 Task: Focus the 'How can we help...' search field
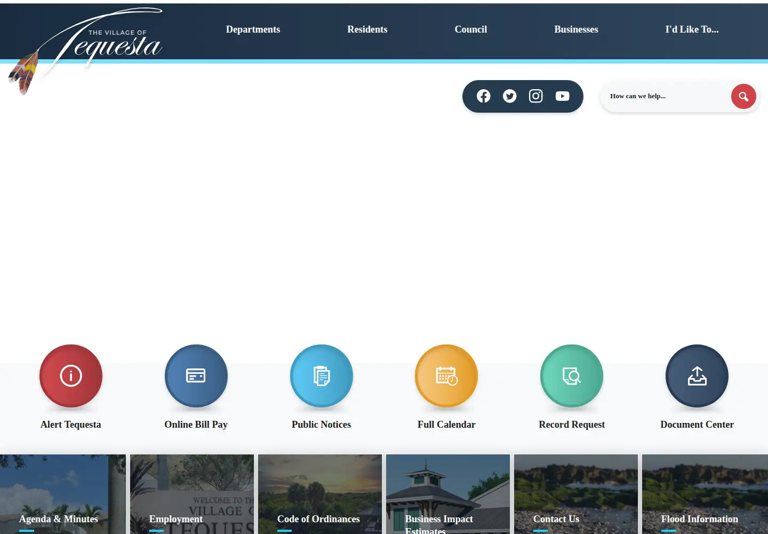click(667, 96)
